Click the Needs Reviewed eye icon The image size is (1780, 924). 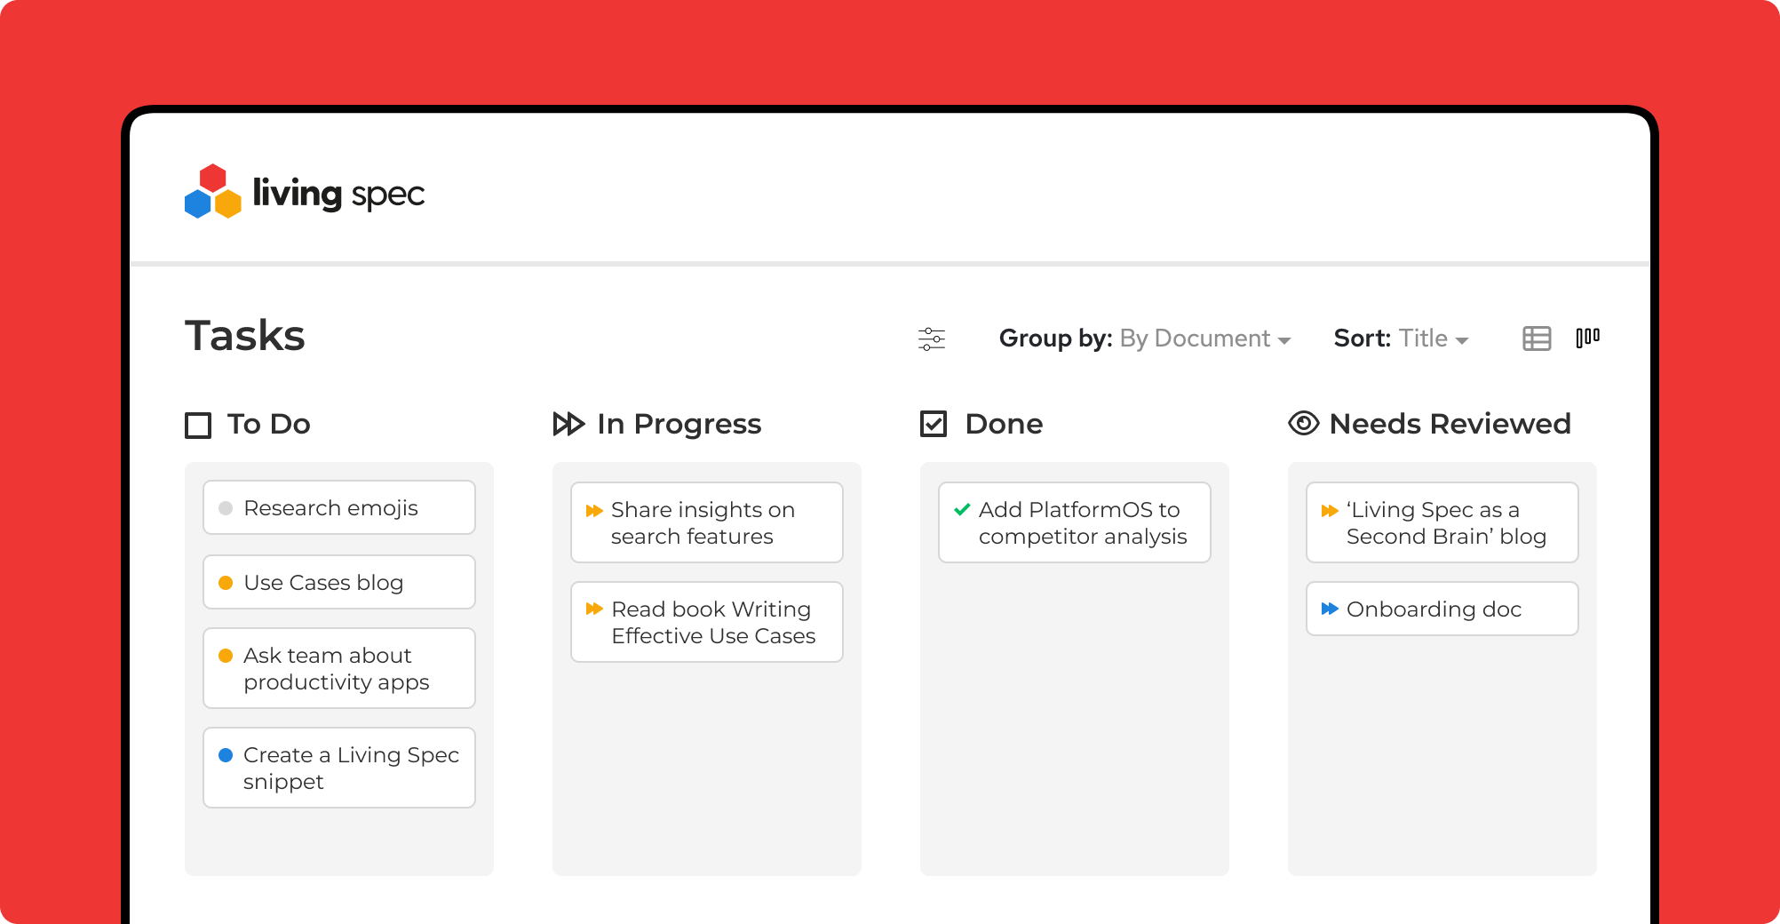point(1303,424)
